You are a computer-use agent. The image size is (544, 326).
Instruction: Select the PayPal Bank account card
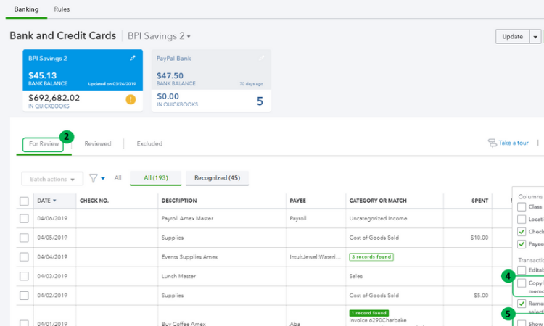[211, 80]
